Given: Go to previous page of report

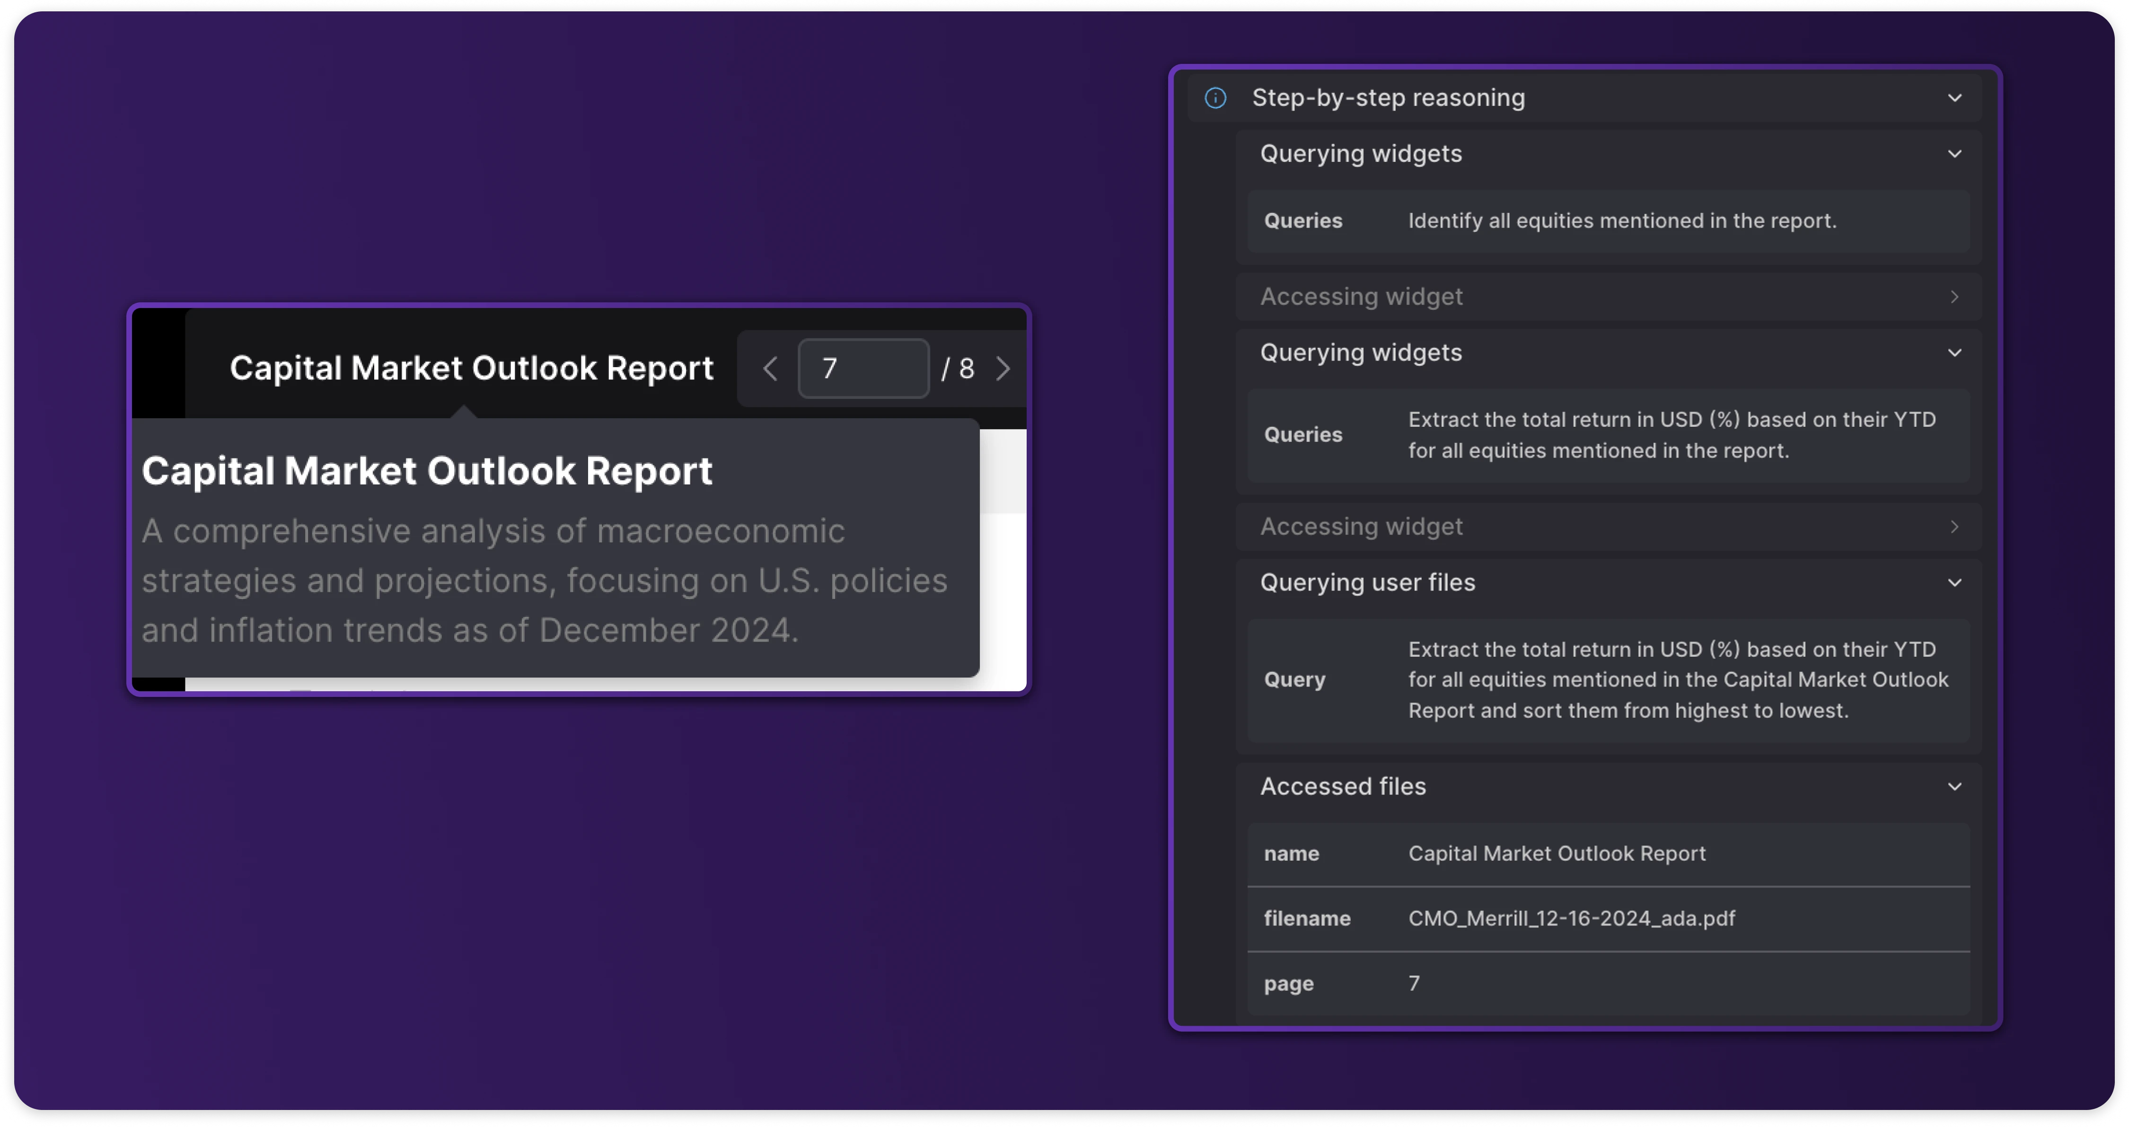Looking at the screenshot, I should [770, 369].
